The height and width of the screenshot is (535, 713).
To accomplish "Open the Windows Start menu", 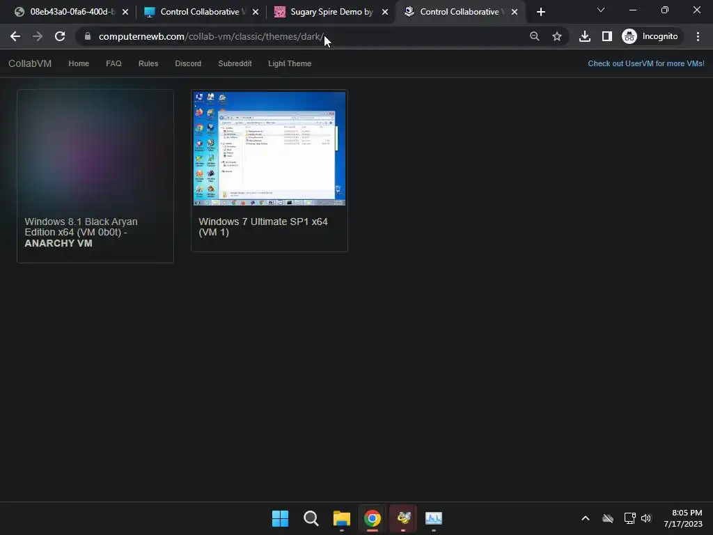I will click(280, 518).
